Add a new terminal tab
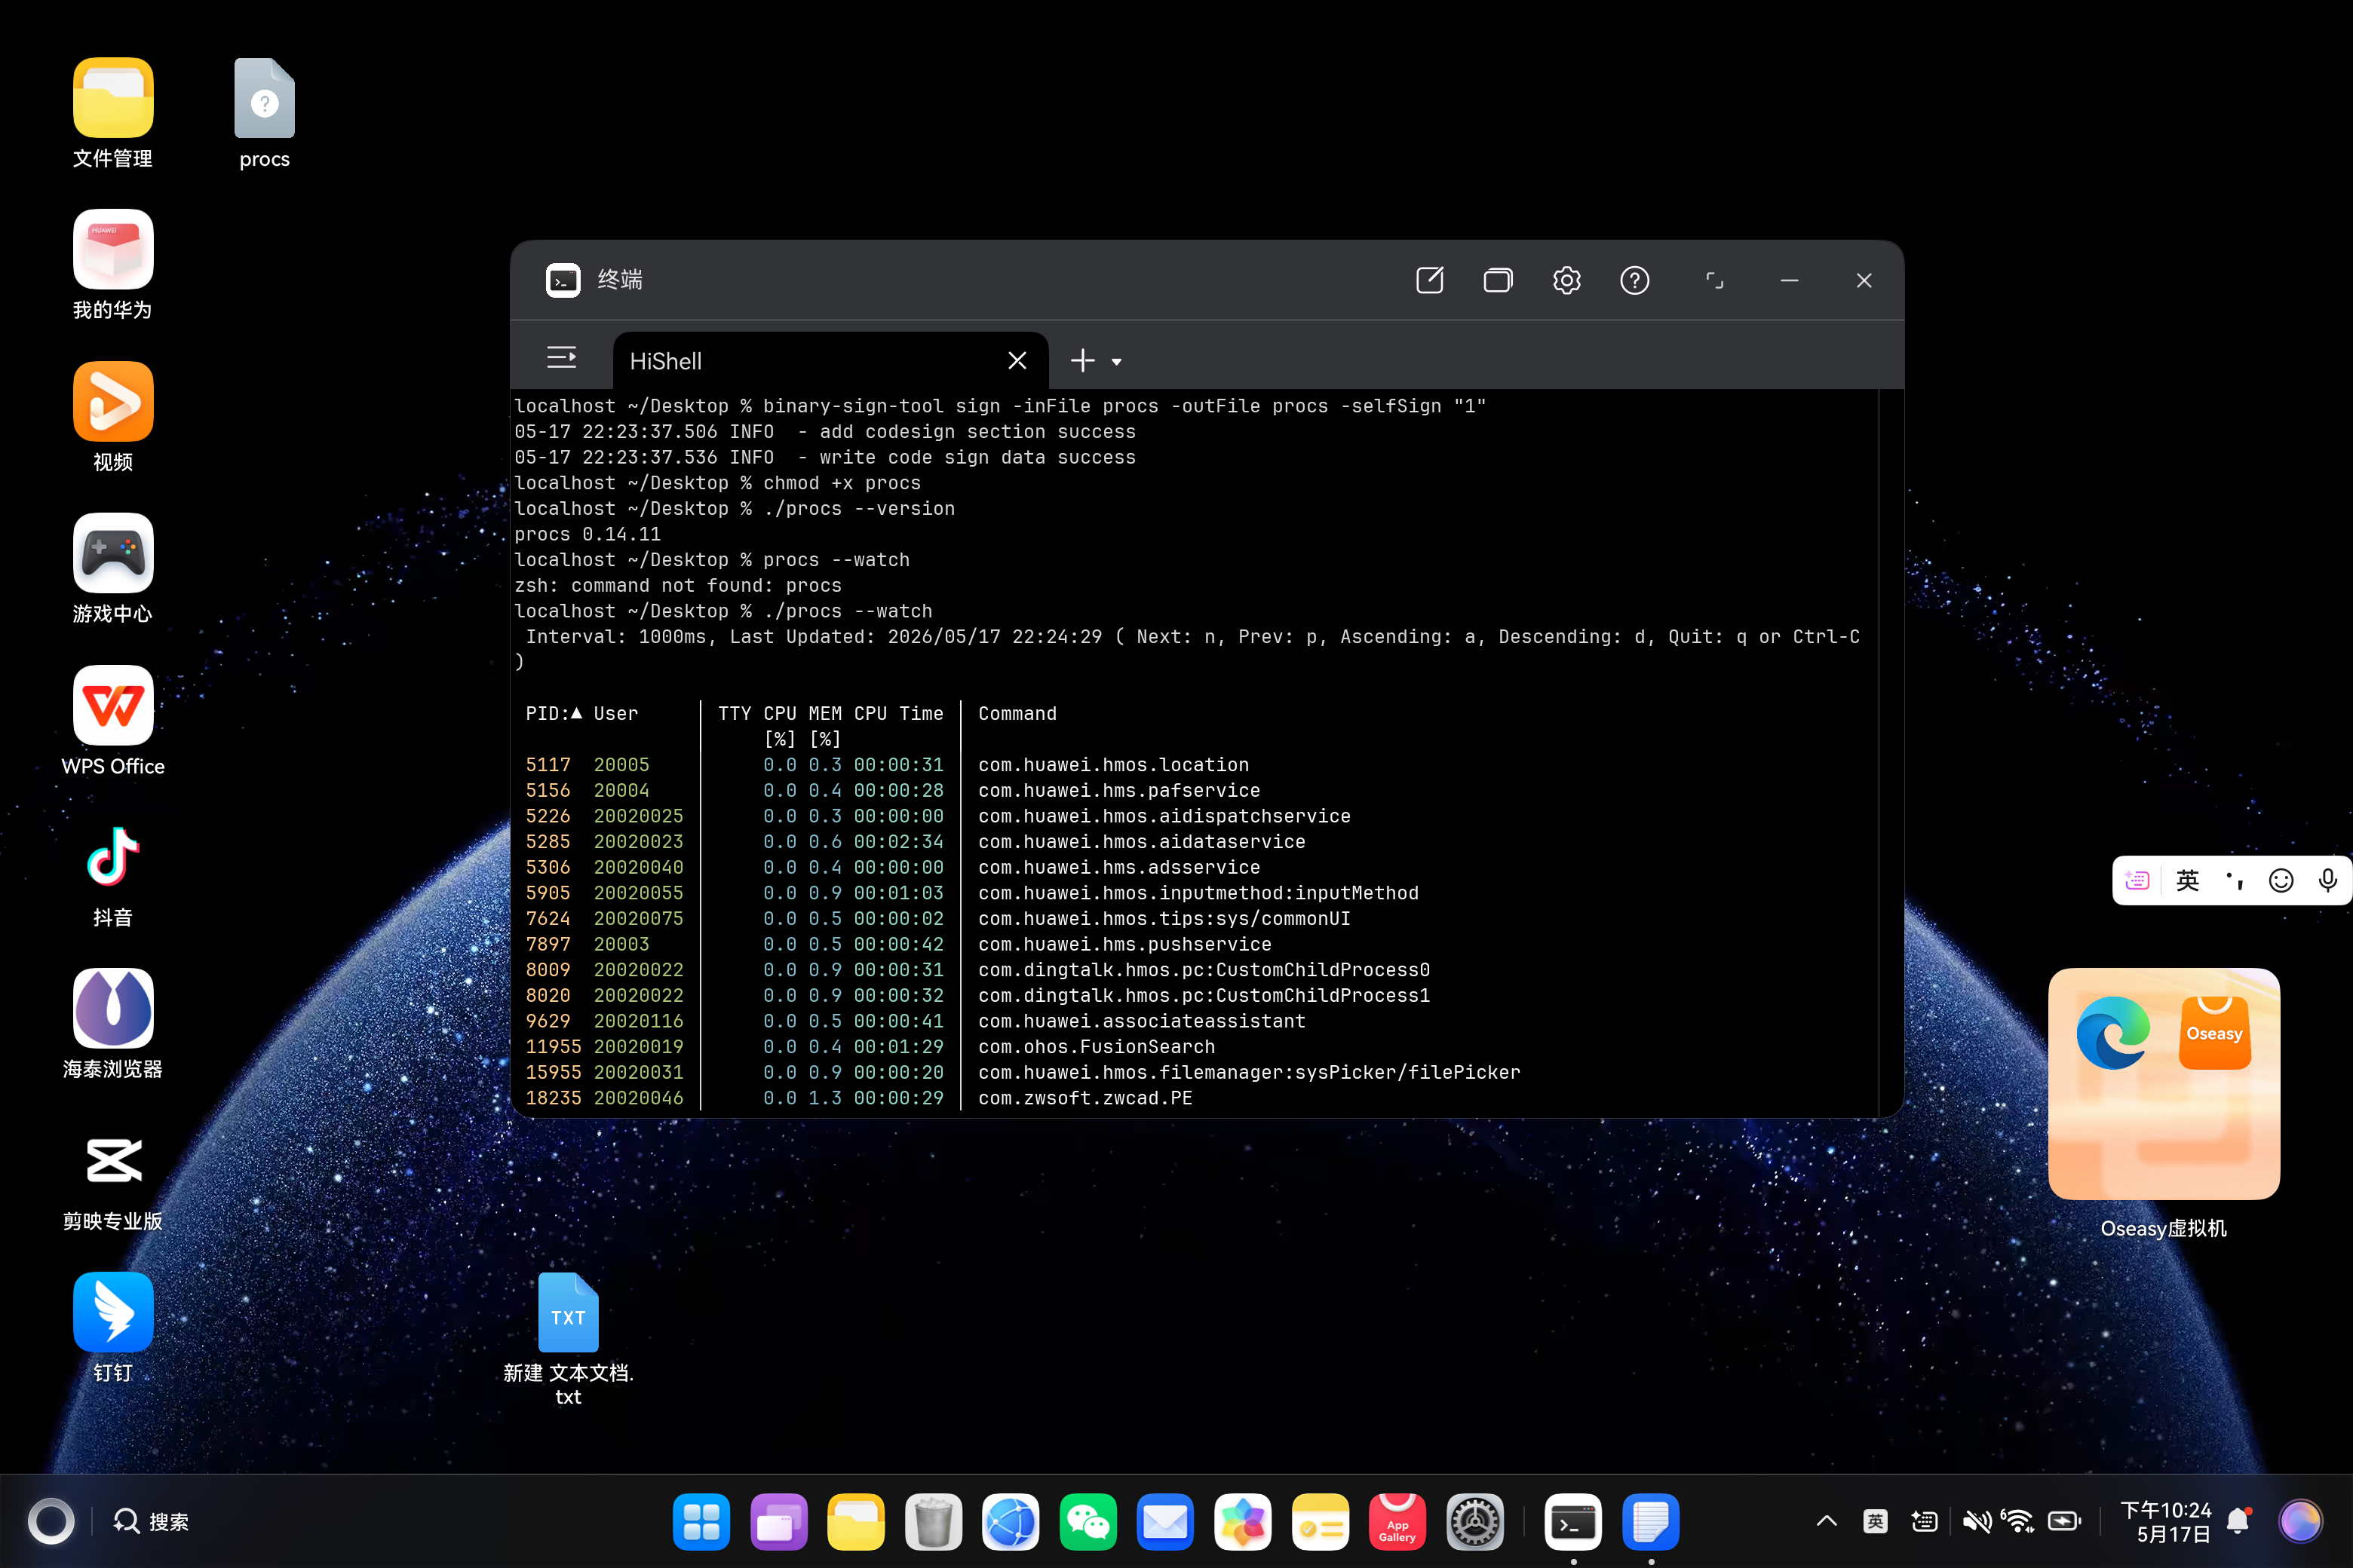Image resolution: width=2353 pixels, height=1568 pixels. coord(1082,360)
